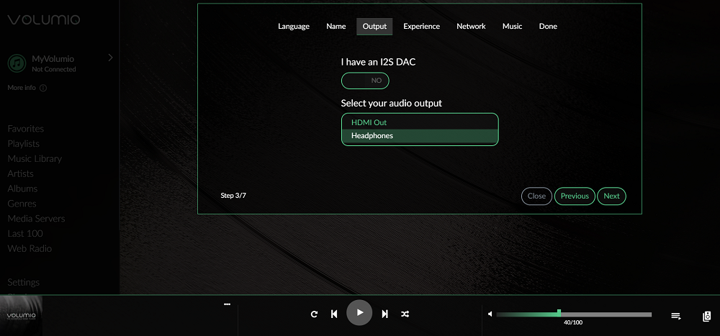Go back with Previous button
The height and width of the screenshot is (336, 720).
[575, 196]
